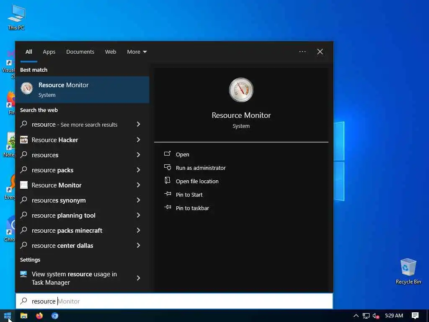Expand the 'resource packs minecraft' arrow
The width and height of the screenshot is (429, 322).
(x=138, y=230)
